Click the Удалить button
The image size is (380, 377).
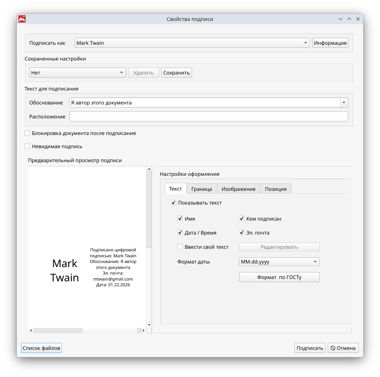point(143,73)
